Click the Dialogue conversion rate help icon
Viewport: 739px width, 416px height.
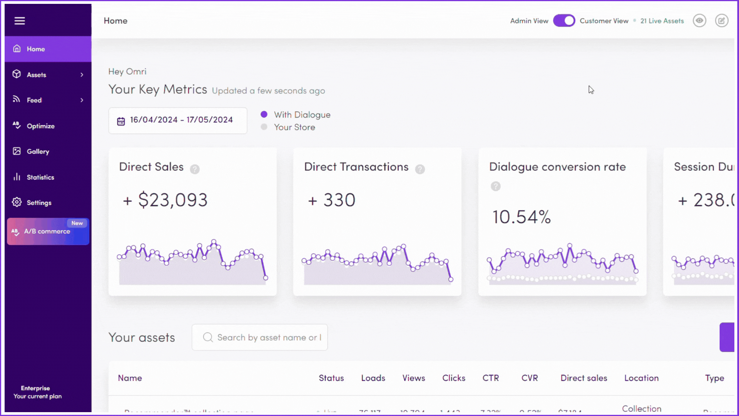pyautogui.click(x=496, y=186)
